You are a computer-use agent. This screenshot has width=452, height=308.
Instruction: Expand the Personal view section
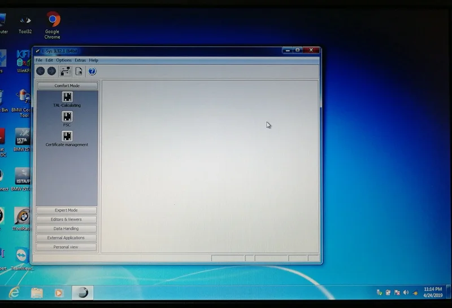pos(66,247)
